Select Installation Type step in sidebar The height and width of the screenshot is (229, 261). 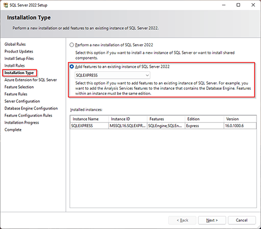pos(19,73)
